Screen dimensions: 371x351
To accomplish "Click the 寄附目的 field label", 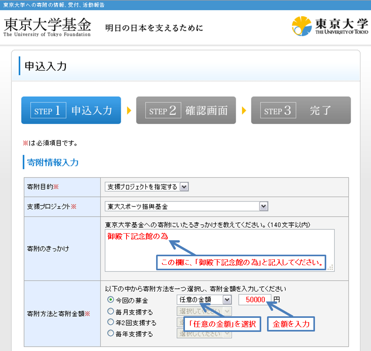I will tap(42, 187).
